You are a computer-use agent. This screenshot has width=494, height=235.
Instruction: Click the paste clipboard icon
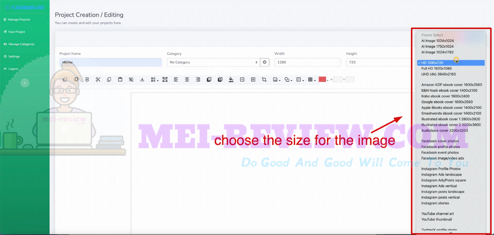pos(120,80)
